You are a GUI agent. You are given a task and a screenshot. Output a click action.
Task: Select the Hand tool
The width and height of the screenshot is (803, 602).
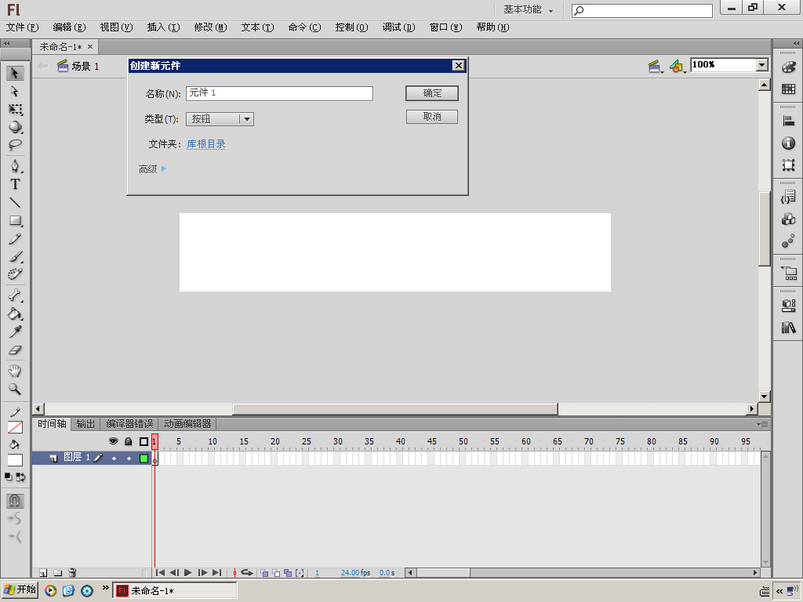click(15, 371)
